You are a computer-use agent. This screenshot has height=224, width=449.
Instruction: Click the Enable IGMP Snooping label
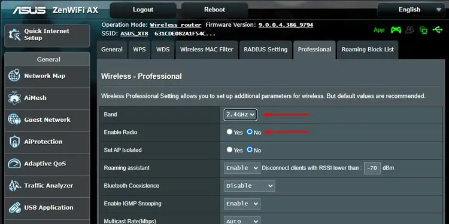pos(132,204)
